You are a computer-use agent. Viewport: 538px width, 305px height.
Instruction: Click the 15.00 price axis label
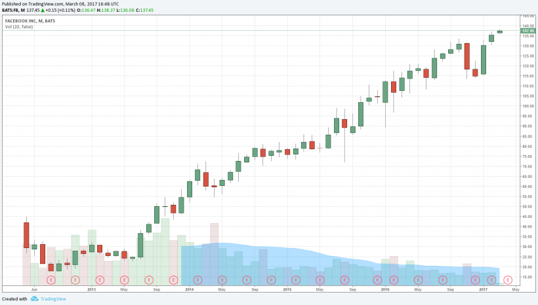point(528,277)
